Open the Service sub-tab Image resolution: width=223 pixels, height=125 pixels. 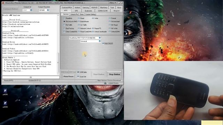pos(66,14)
